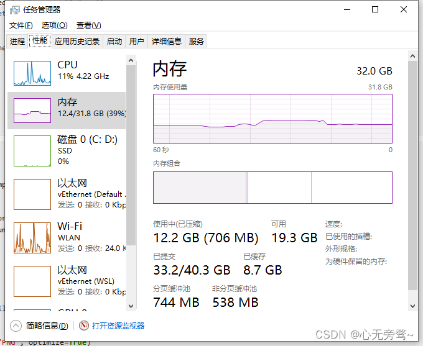The width and height of the screenshot is (423, 346).
Task: Click the 内存使用量 history graph
Action: (x=272, y=119)
